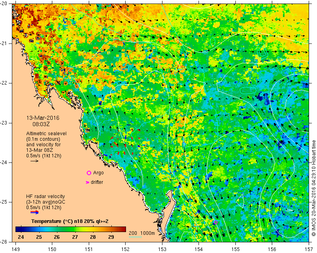Click the black altimetric velocity legend arrow
Image resolution: width=317 pixels, height=253 pixels.
[34, 161]
